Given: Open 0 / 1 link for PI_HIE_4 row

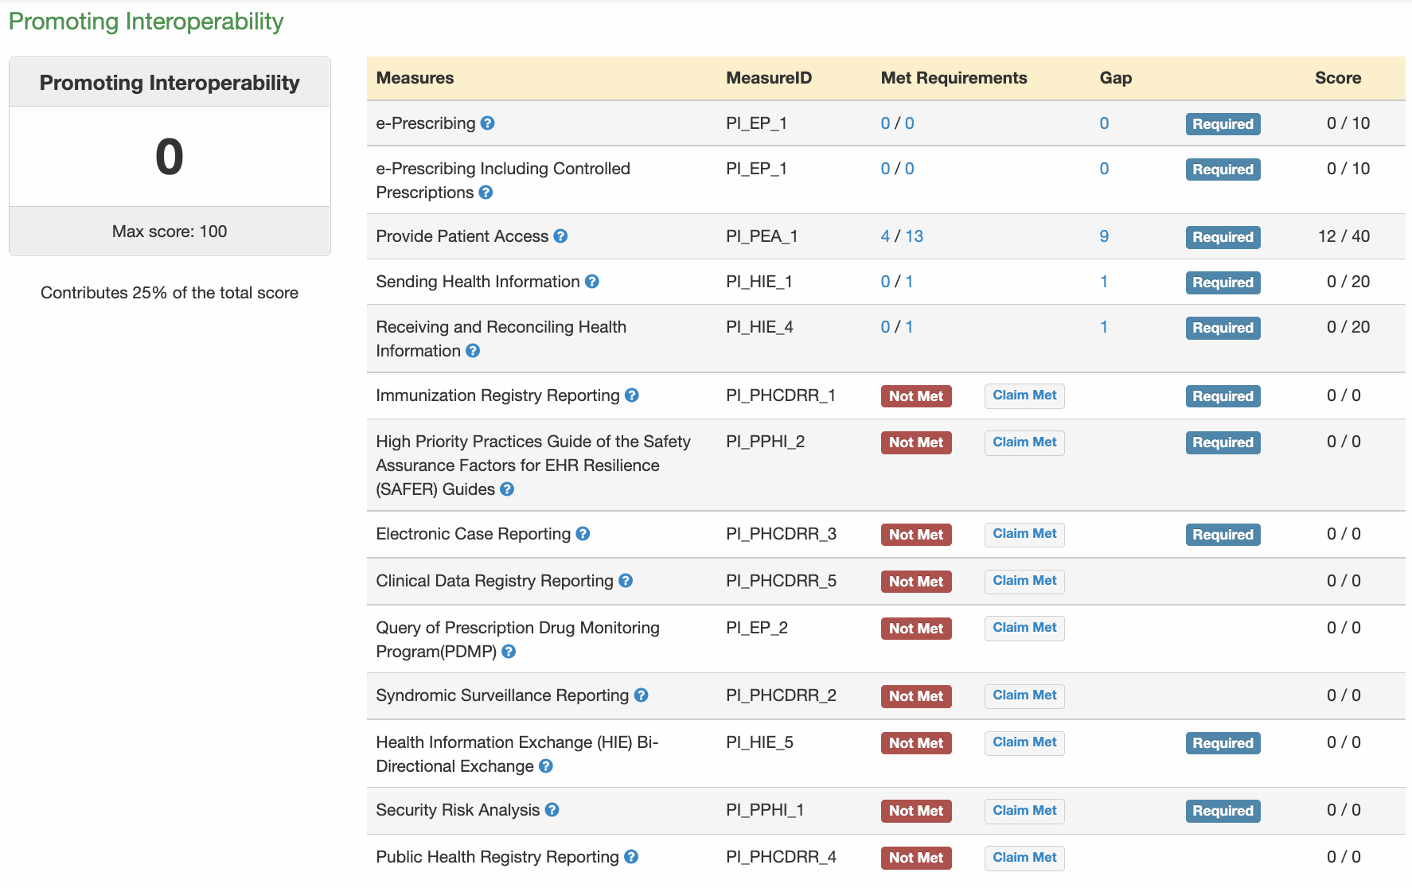Looking at the screenshot, I should 897,327.
